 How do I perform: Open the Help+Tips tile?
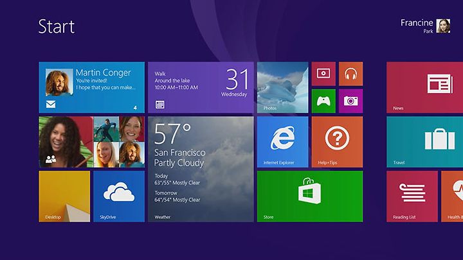pos(337,142)
